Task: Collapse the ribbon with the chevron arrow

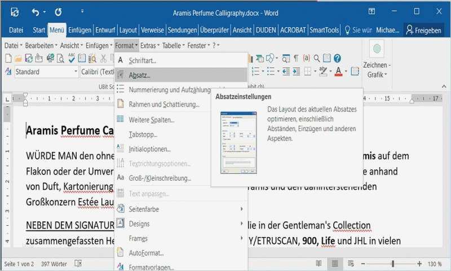Action: [x=444, y=86]
